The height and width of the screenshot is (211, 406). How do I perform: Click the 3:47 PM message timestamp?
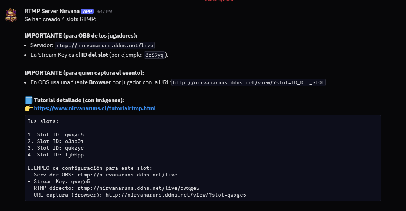point(104,12)
